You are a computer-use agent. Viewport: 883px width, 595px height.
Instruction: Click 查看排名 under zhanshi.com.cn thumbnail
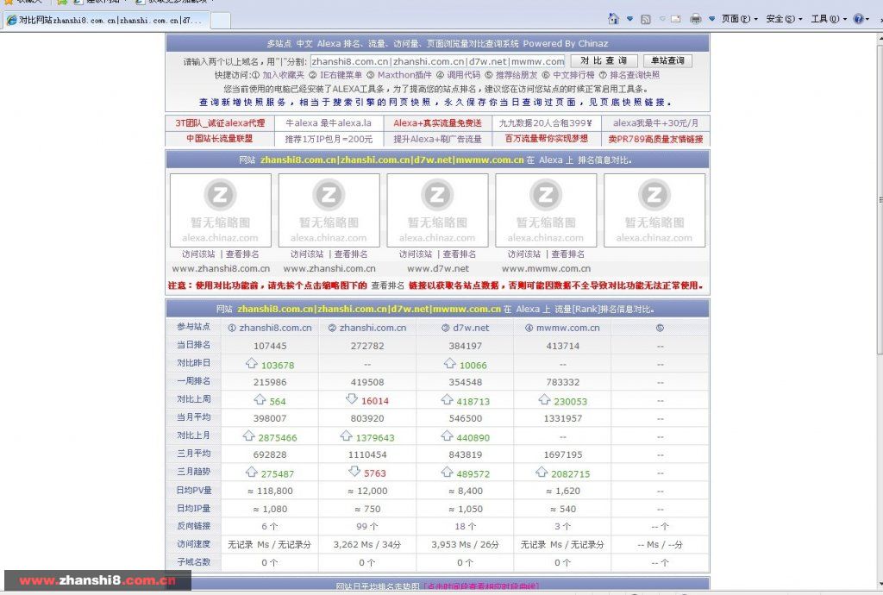click(x=351, y=254)
